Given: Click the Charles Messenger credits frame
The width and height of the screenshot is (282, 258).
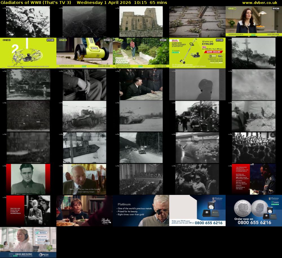Looking at the screenshot, I should pyautogui.click(x=28, y=211).
